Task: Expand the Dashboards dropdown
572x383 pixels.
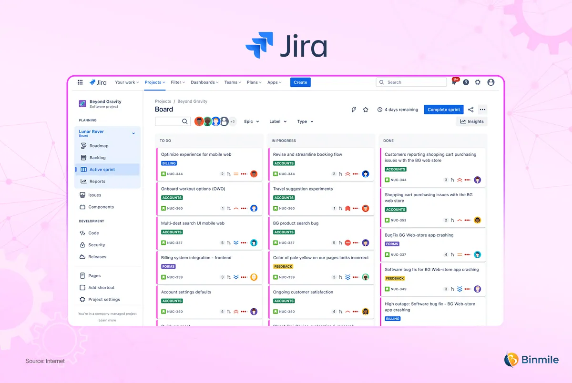Action: click(x=204, y=82)
